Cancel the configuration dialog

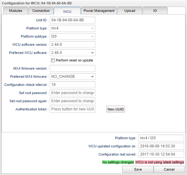click(x=169, y=169)
